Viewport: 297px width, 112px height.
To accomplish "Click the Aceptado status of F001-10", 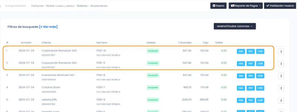I will [x=153, y=51].
